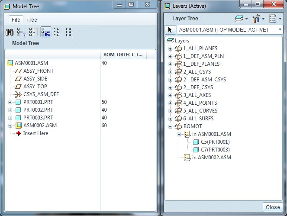Toggle the highlighted Show layers tree icon

point(46,32)
